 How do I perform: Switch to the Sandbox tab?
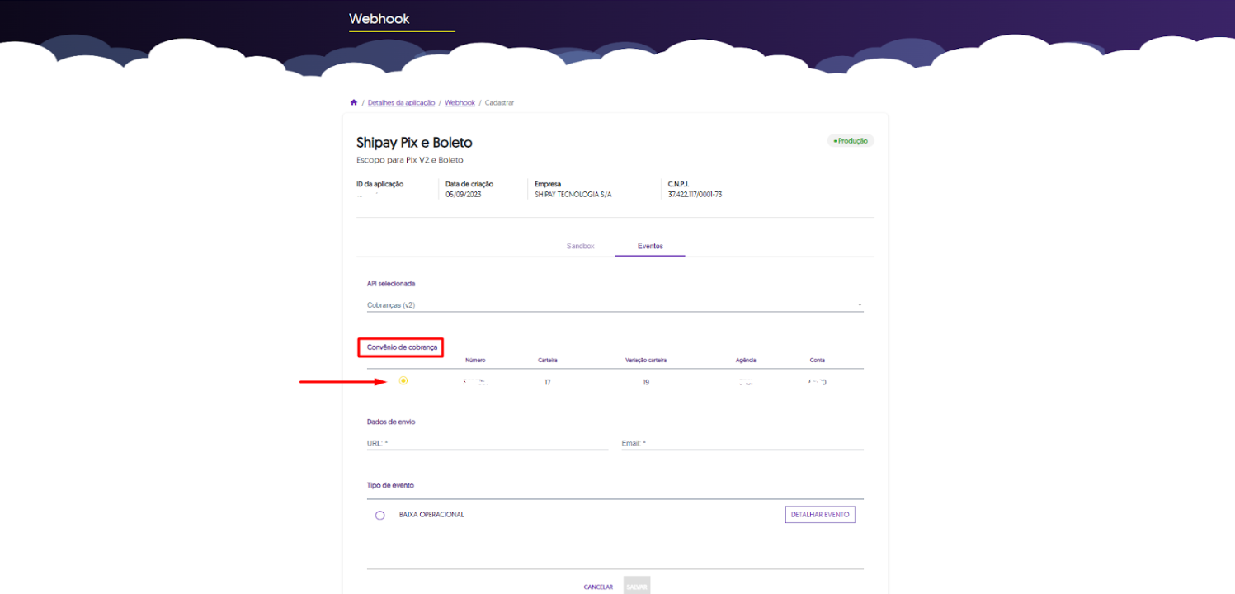(x=580, y=247)
